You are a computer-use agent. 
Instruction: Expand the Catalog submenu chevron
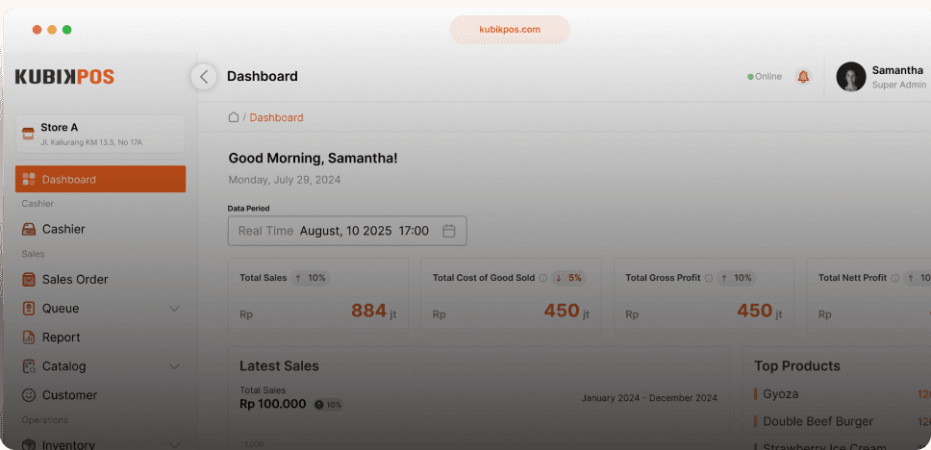tap(174, 366)
